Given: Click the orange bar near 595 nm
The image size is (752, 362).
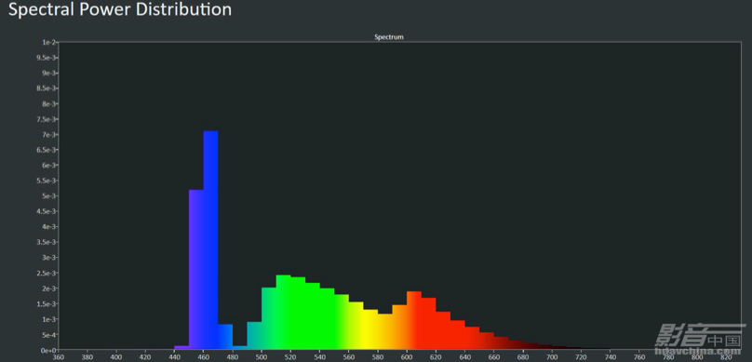Looking at the screenshot, I should [399, 327].
